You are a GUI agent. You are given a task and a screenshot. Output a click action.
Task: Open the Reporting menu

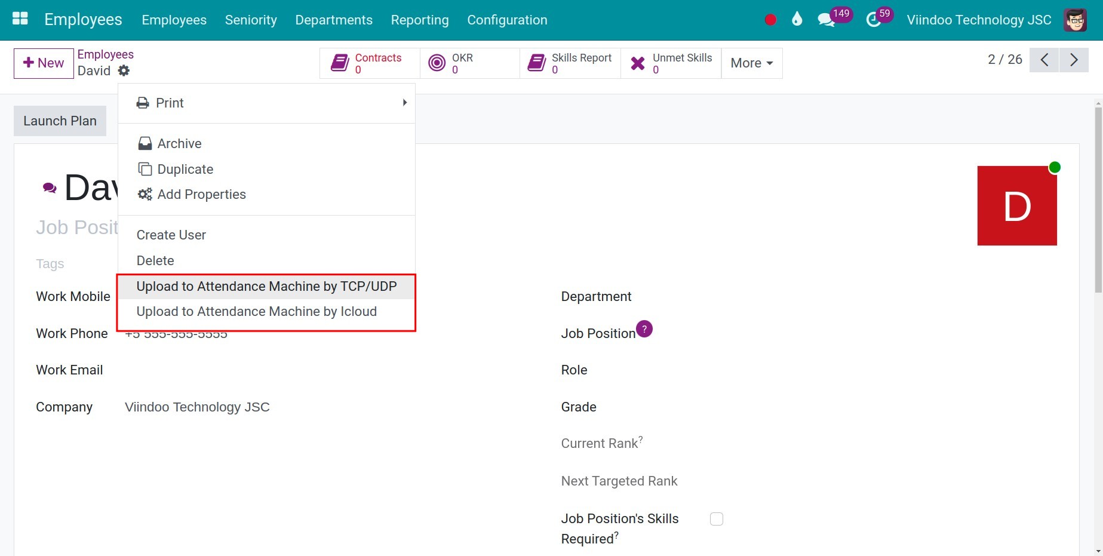tap(419, 20)
